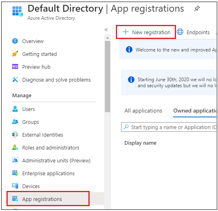Click the sidebar scrollbar up arrow
Viewport: 218px width, 211px height.
[107, 38]
